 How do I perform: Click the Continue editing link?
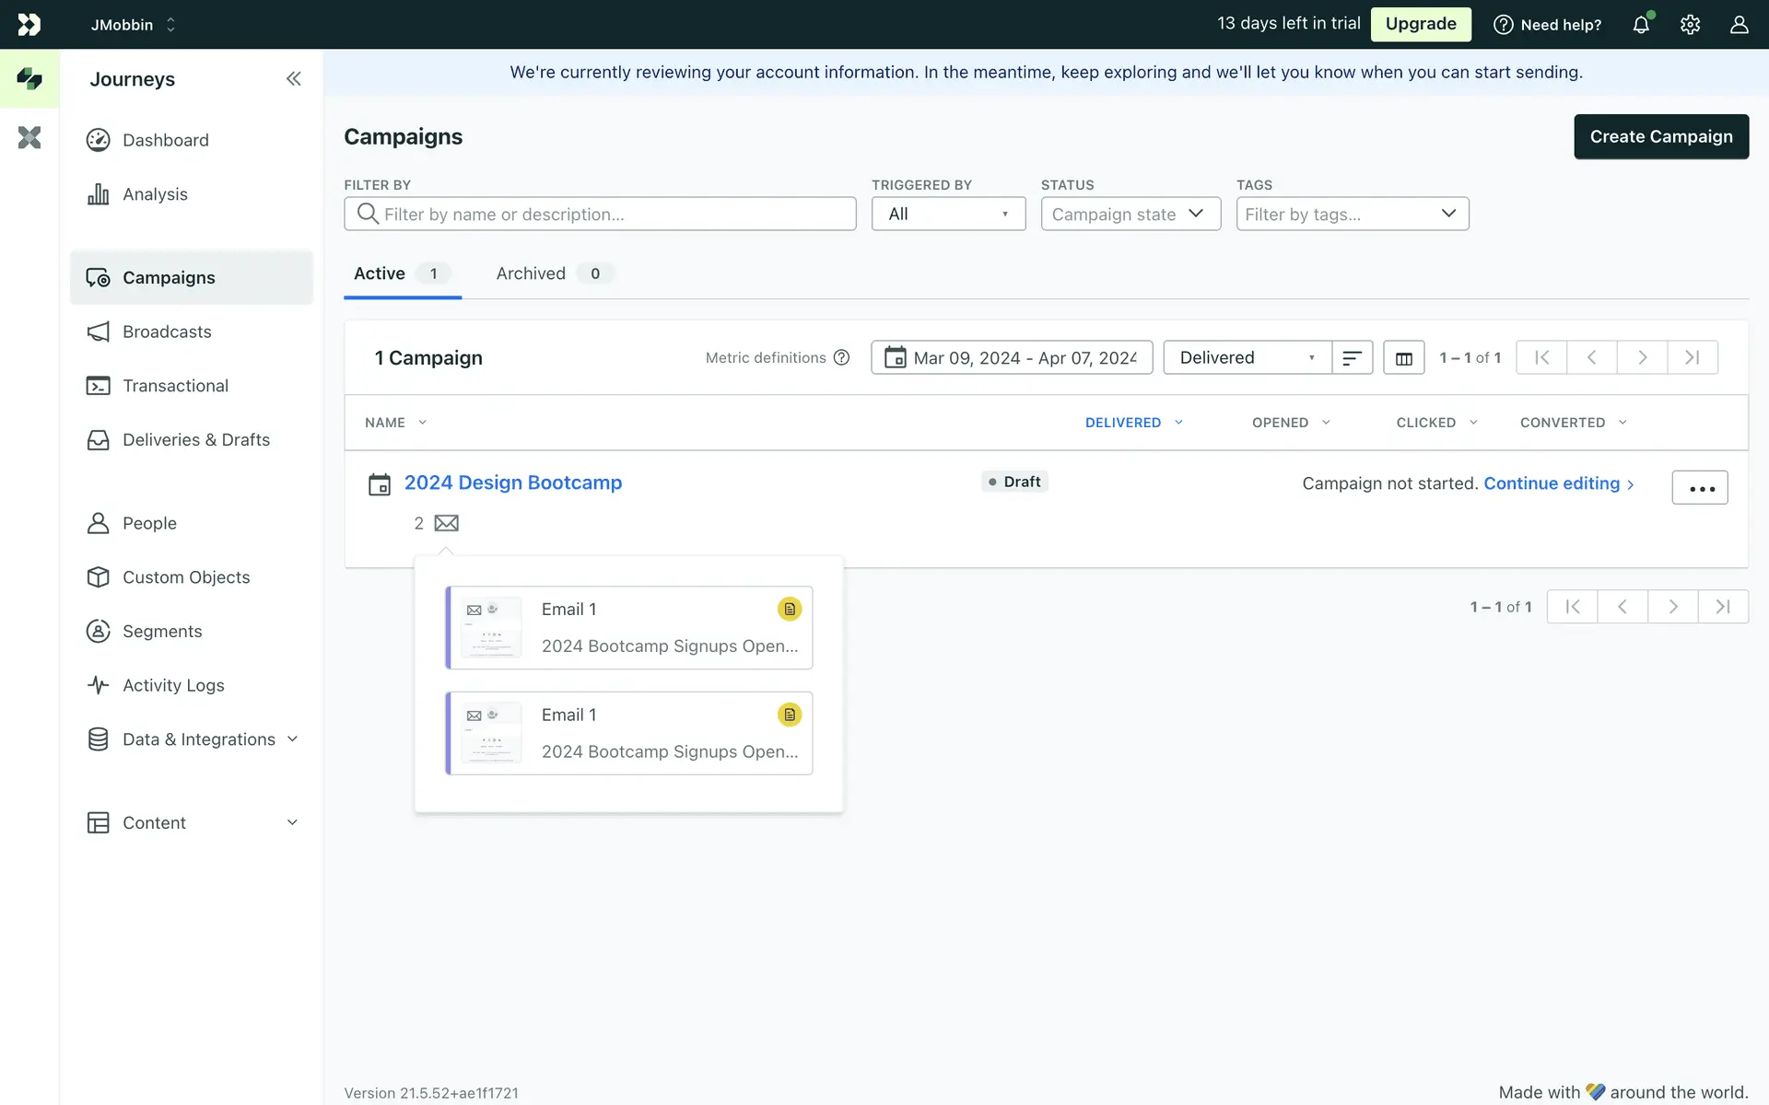1552,483
